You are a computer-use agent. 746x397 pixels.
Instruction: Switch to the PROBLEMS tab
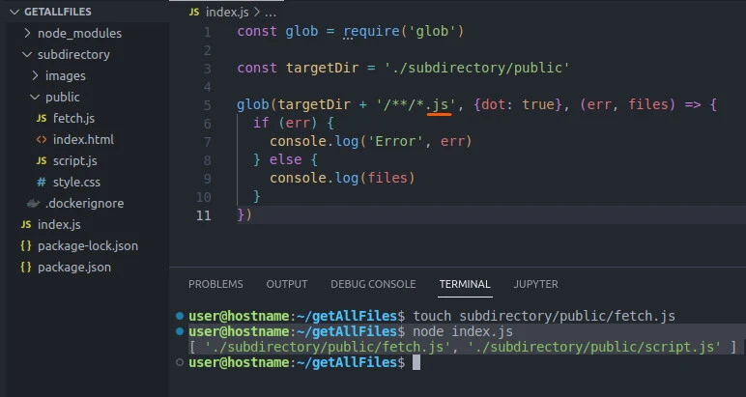pyautogui.click(x=215, y=285)
